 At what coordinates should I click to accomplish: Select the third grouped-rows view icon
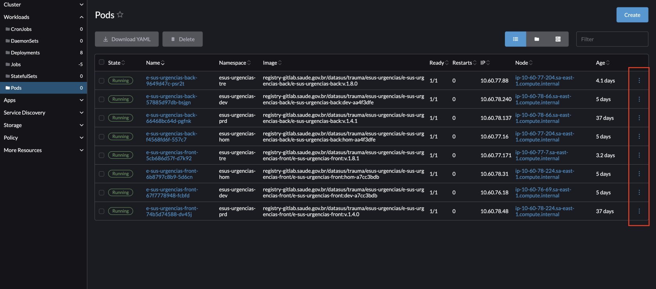[x=558, y=39]
